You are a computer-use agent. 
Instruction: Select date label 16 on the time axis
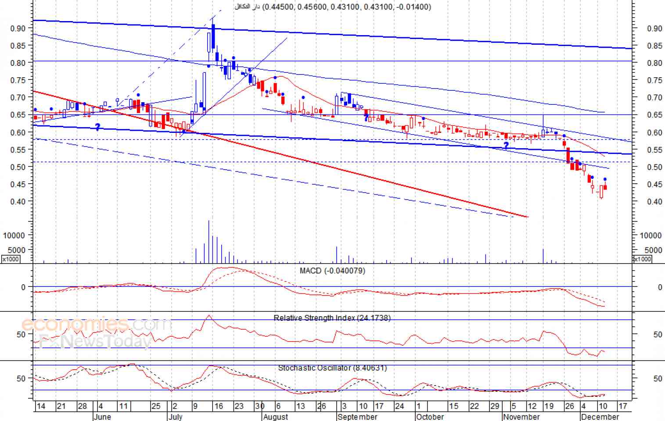(x=219, y=406)
